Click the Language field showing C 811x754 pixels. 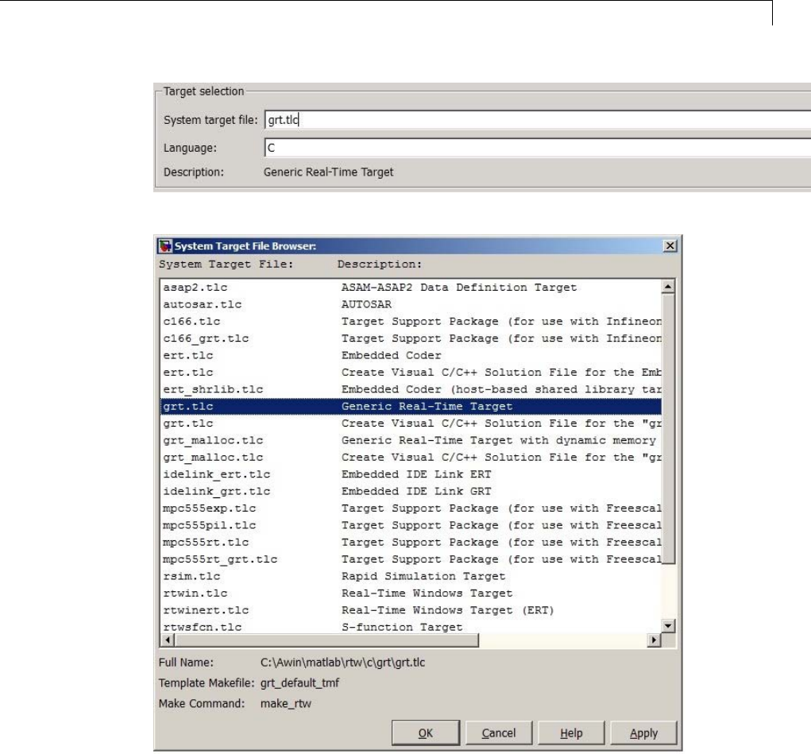tap(538, 148)
